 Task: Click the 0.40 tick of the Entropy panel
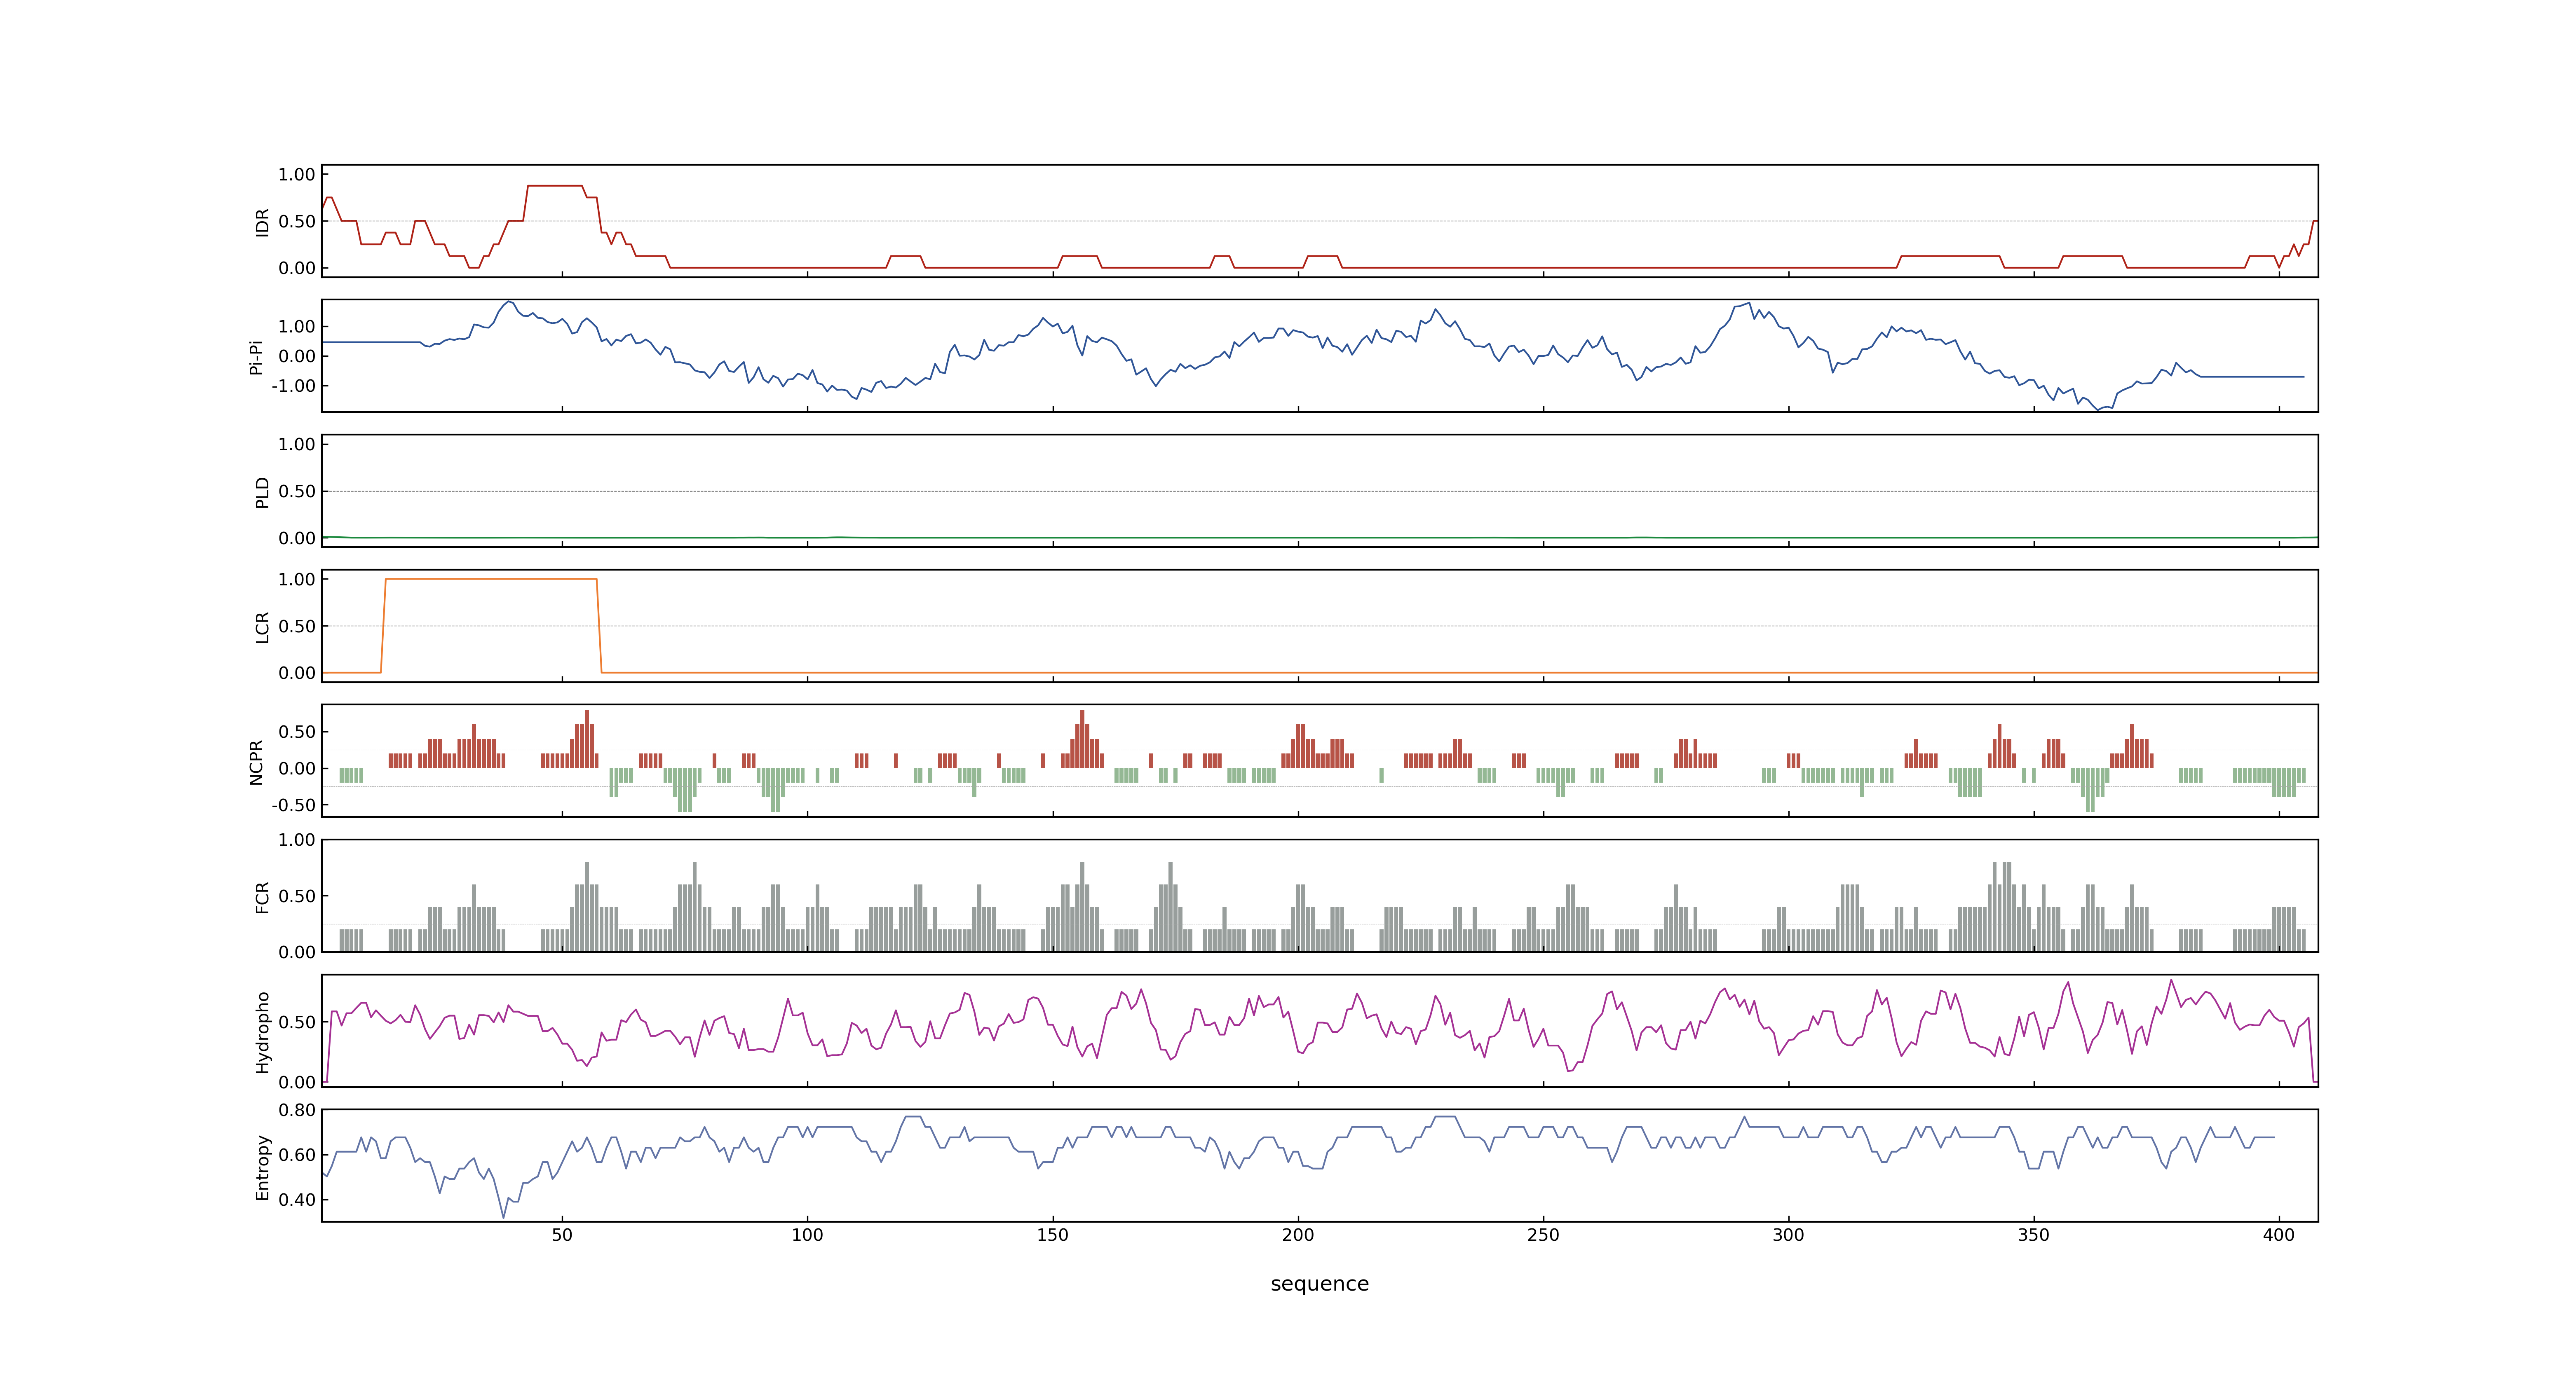tap(297, 1200)
